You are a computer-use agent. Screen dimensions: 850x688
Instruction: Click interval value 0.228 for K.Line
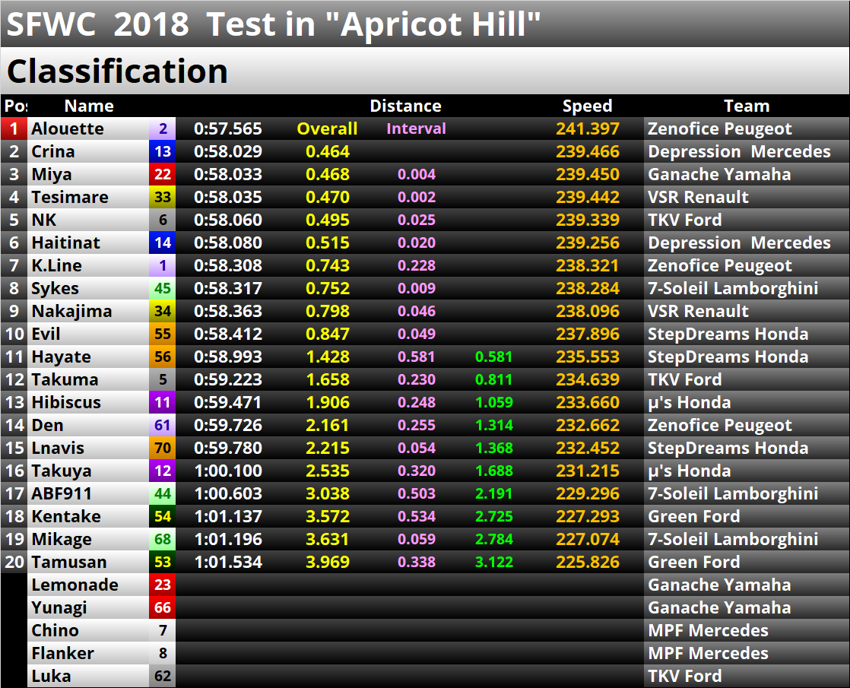tap(417, 265)
